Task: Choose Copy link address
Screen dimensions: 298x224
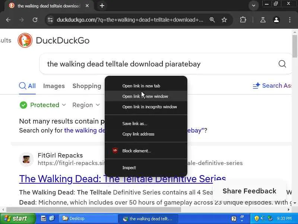Action: [x=146, y=134]
